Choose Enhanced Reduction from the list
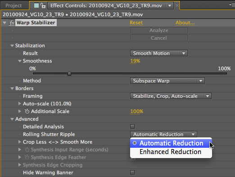 [x=171, y=152]
